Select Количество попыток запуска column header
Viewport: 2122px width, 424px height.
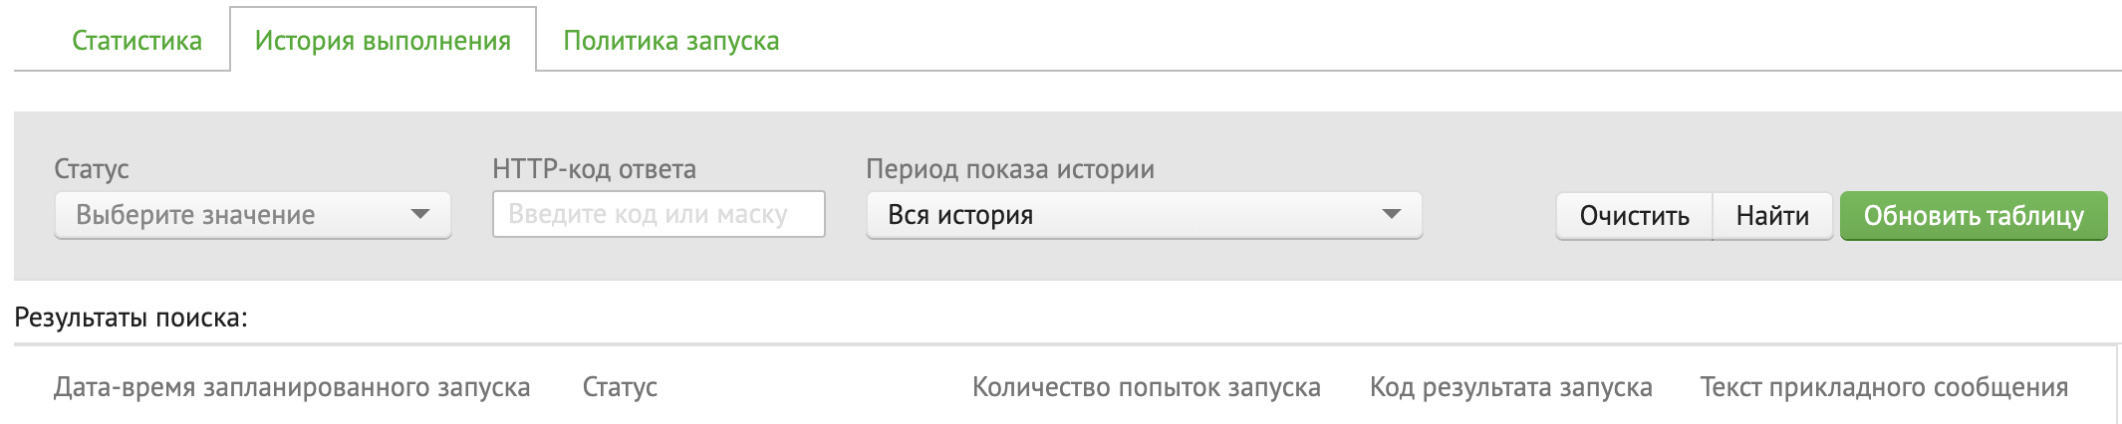(1146, 387)
